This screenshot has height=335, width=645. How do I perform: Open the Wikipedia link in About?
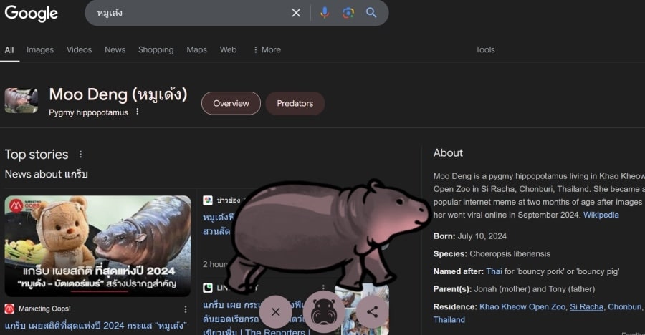point(601,215)
